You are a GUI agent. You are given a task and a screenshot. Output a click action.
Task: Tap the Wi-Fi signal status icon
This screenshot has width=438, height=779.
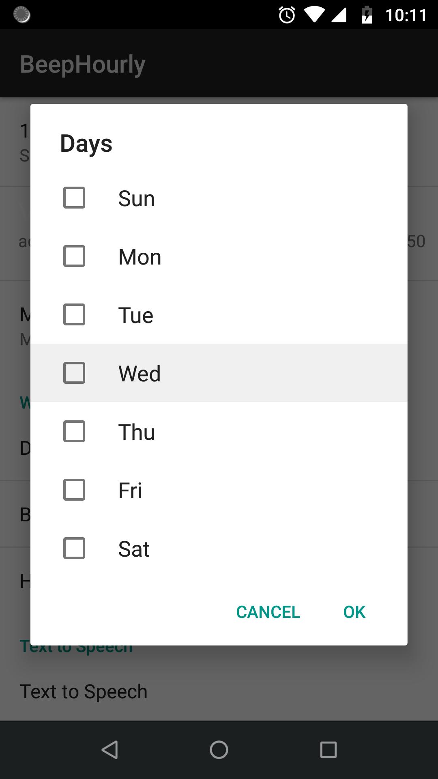314,15
